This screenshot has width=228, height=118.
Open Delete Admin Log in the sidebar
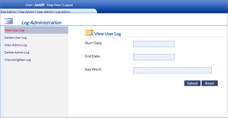point(17,52)
